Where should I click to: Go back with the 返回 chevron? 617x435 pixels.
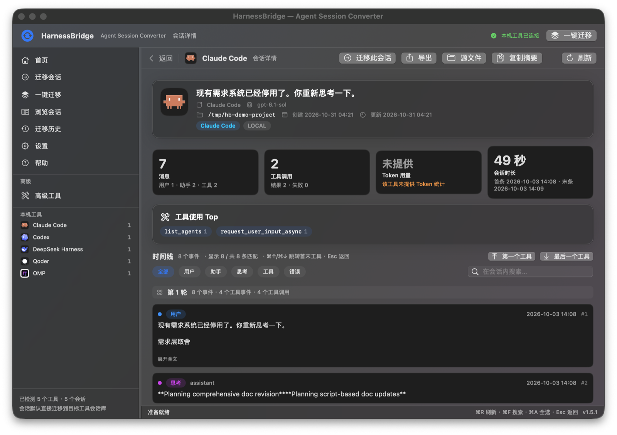pos(161,58)
